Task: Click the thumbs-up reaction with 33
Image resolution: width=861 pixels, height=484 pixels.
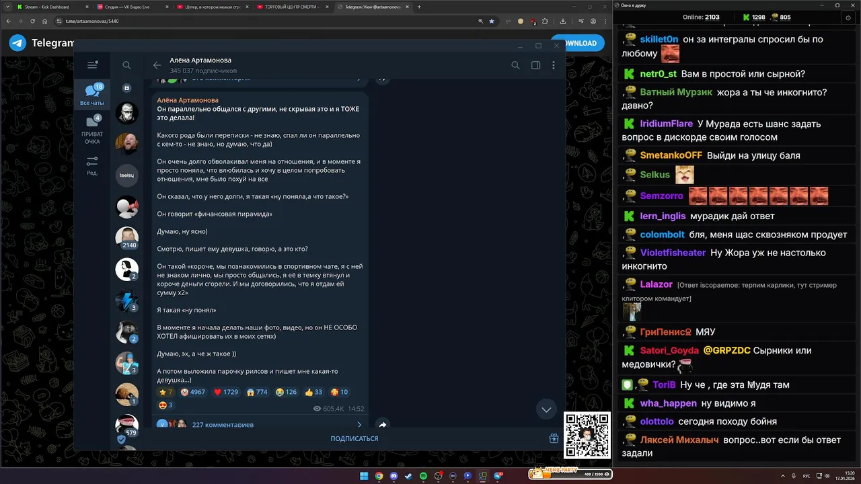Action: (313, 392)
